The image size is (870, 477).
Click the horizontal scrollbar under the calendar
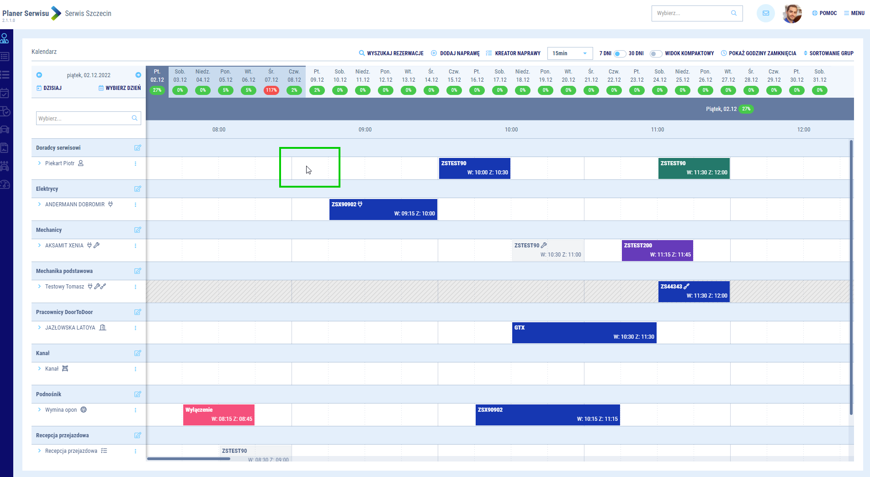click(x=189, y=459)
